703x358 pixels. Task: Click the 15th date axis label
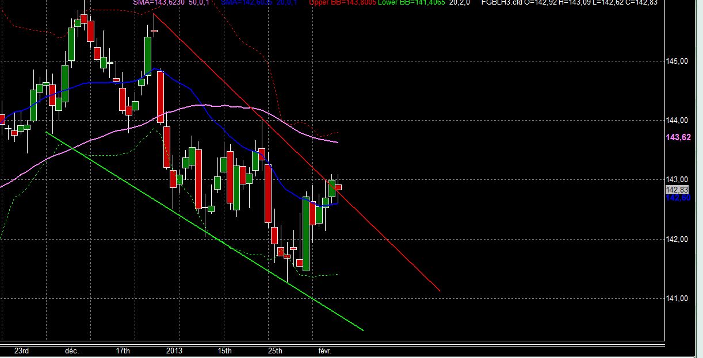(x=224, y=351)
